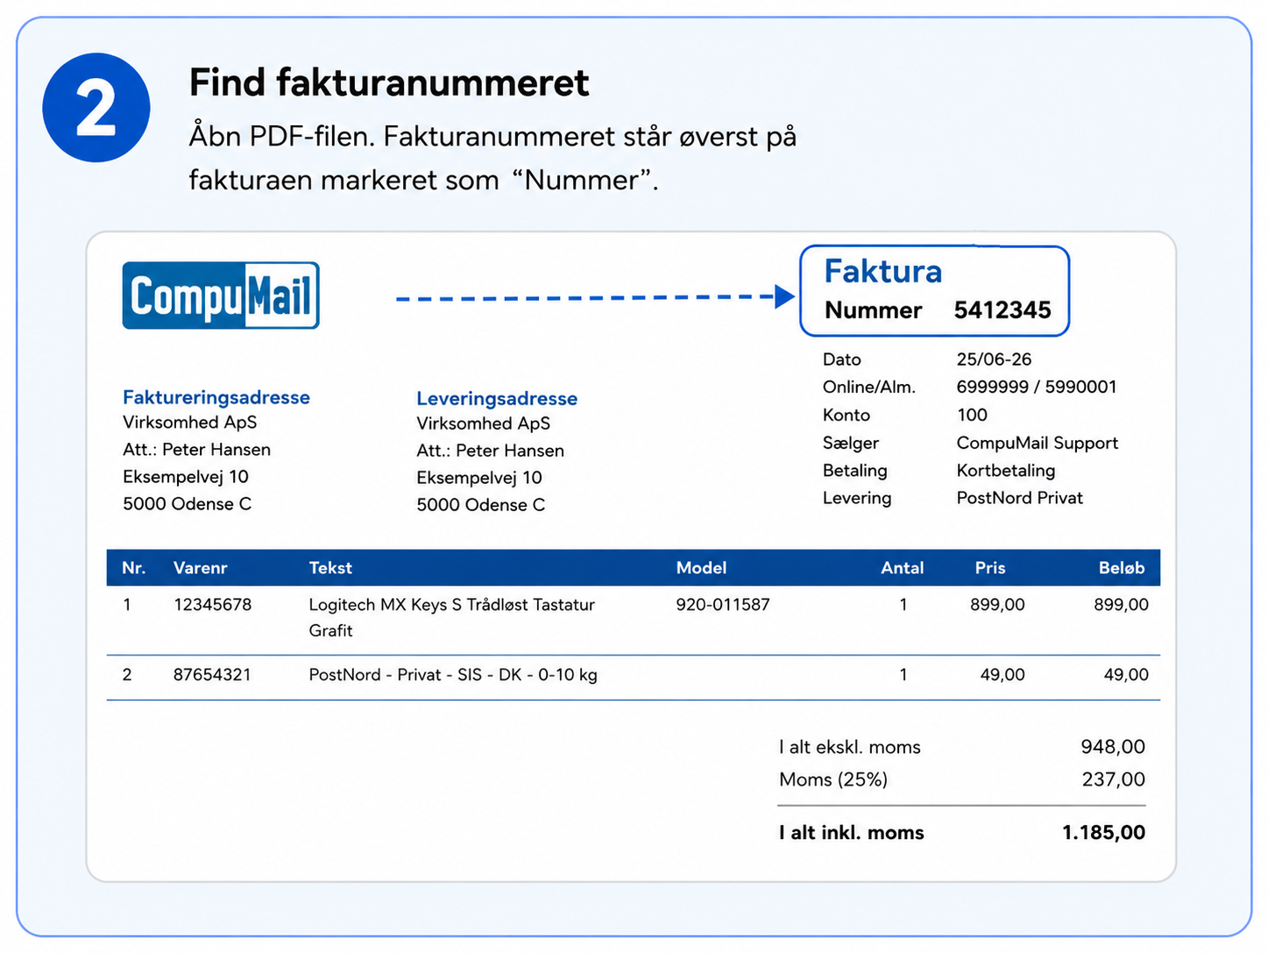Select 'CompuMail Support' seller value
This screenshot has height=953, width=1268.
[1037, 443]
